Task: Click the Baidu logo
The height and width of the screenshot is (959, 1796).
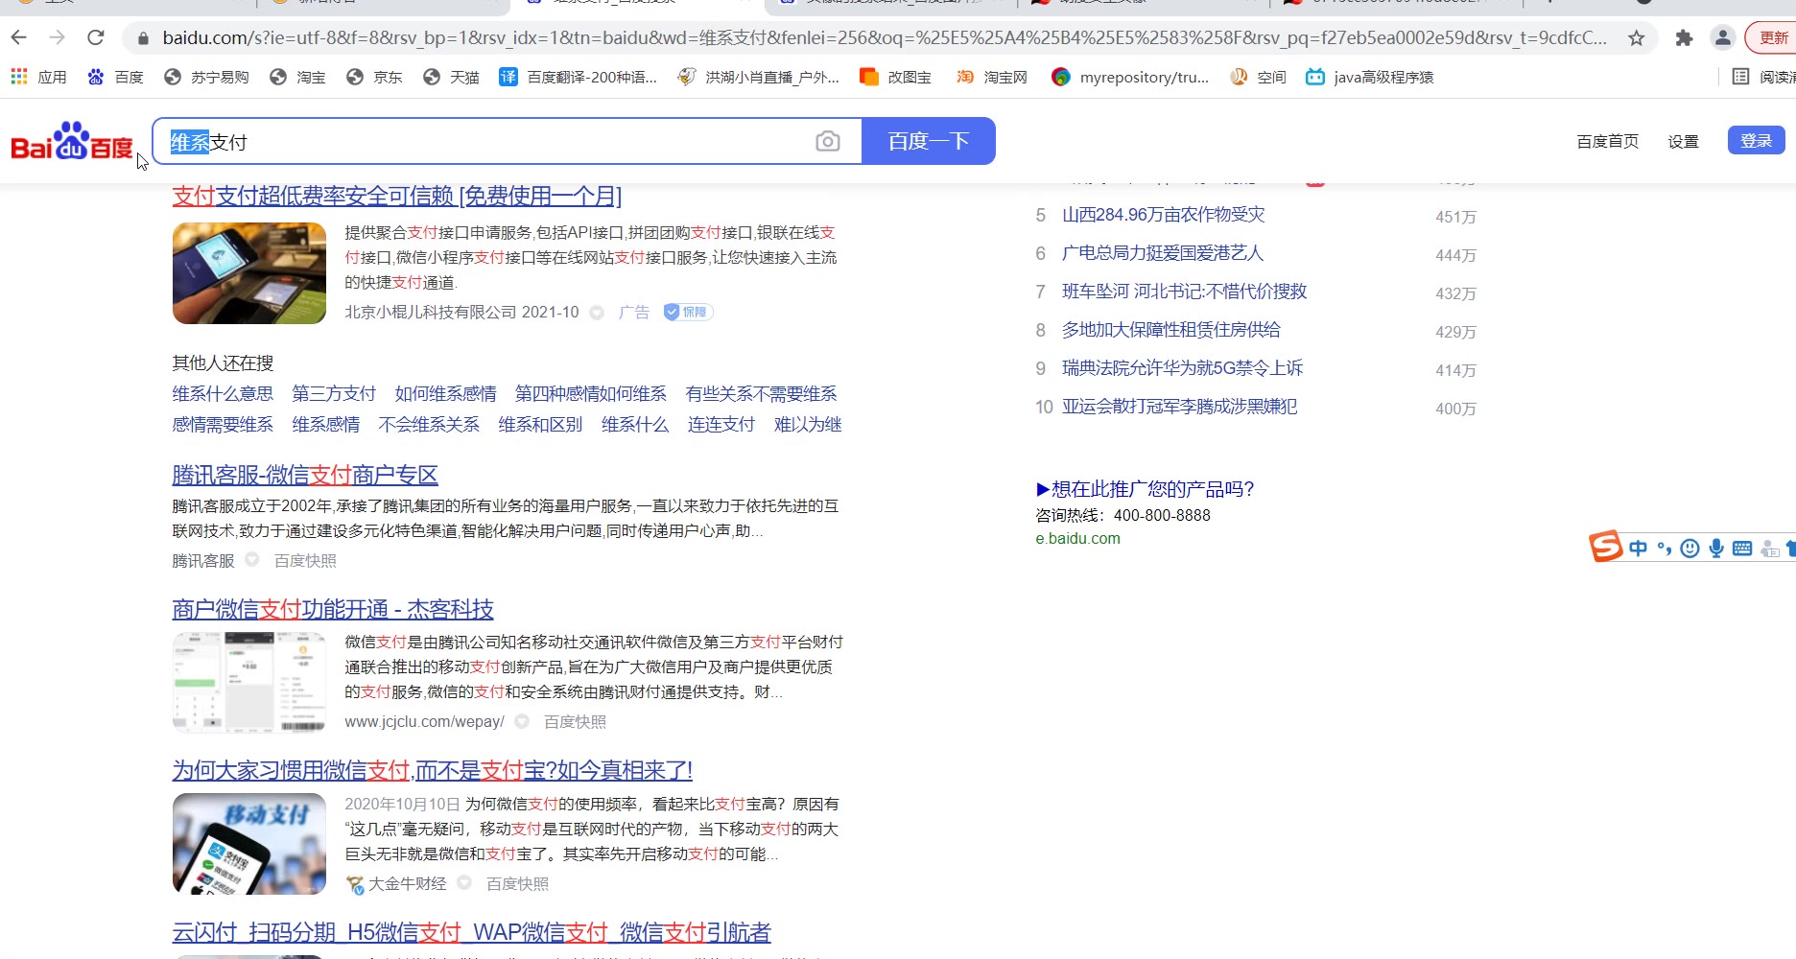Action: [72, 142]
